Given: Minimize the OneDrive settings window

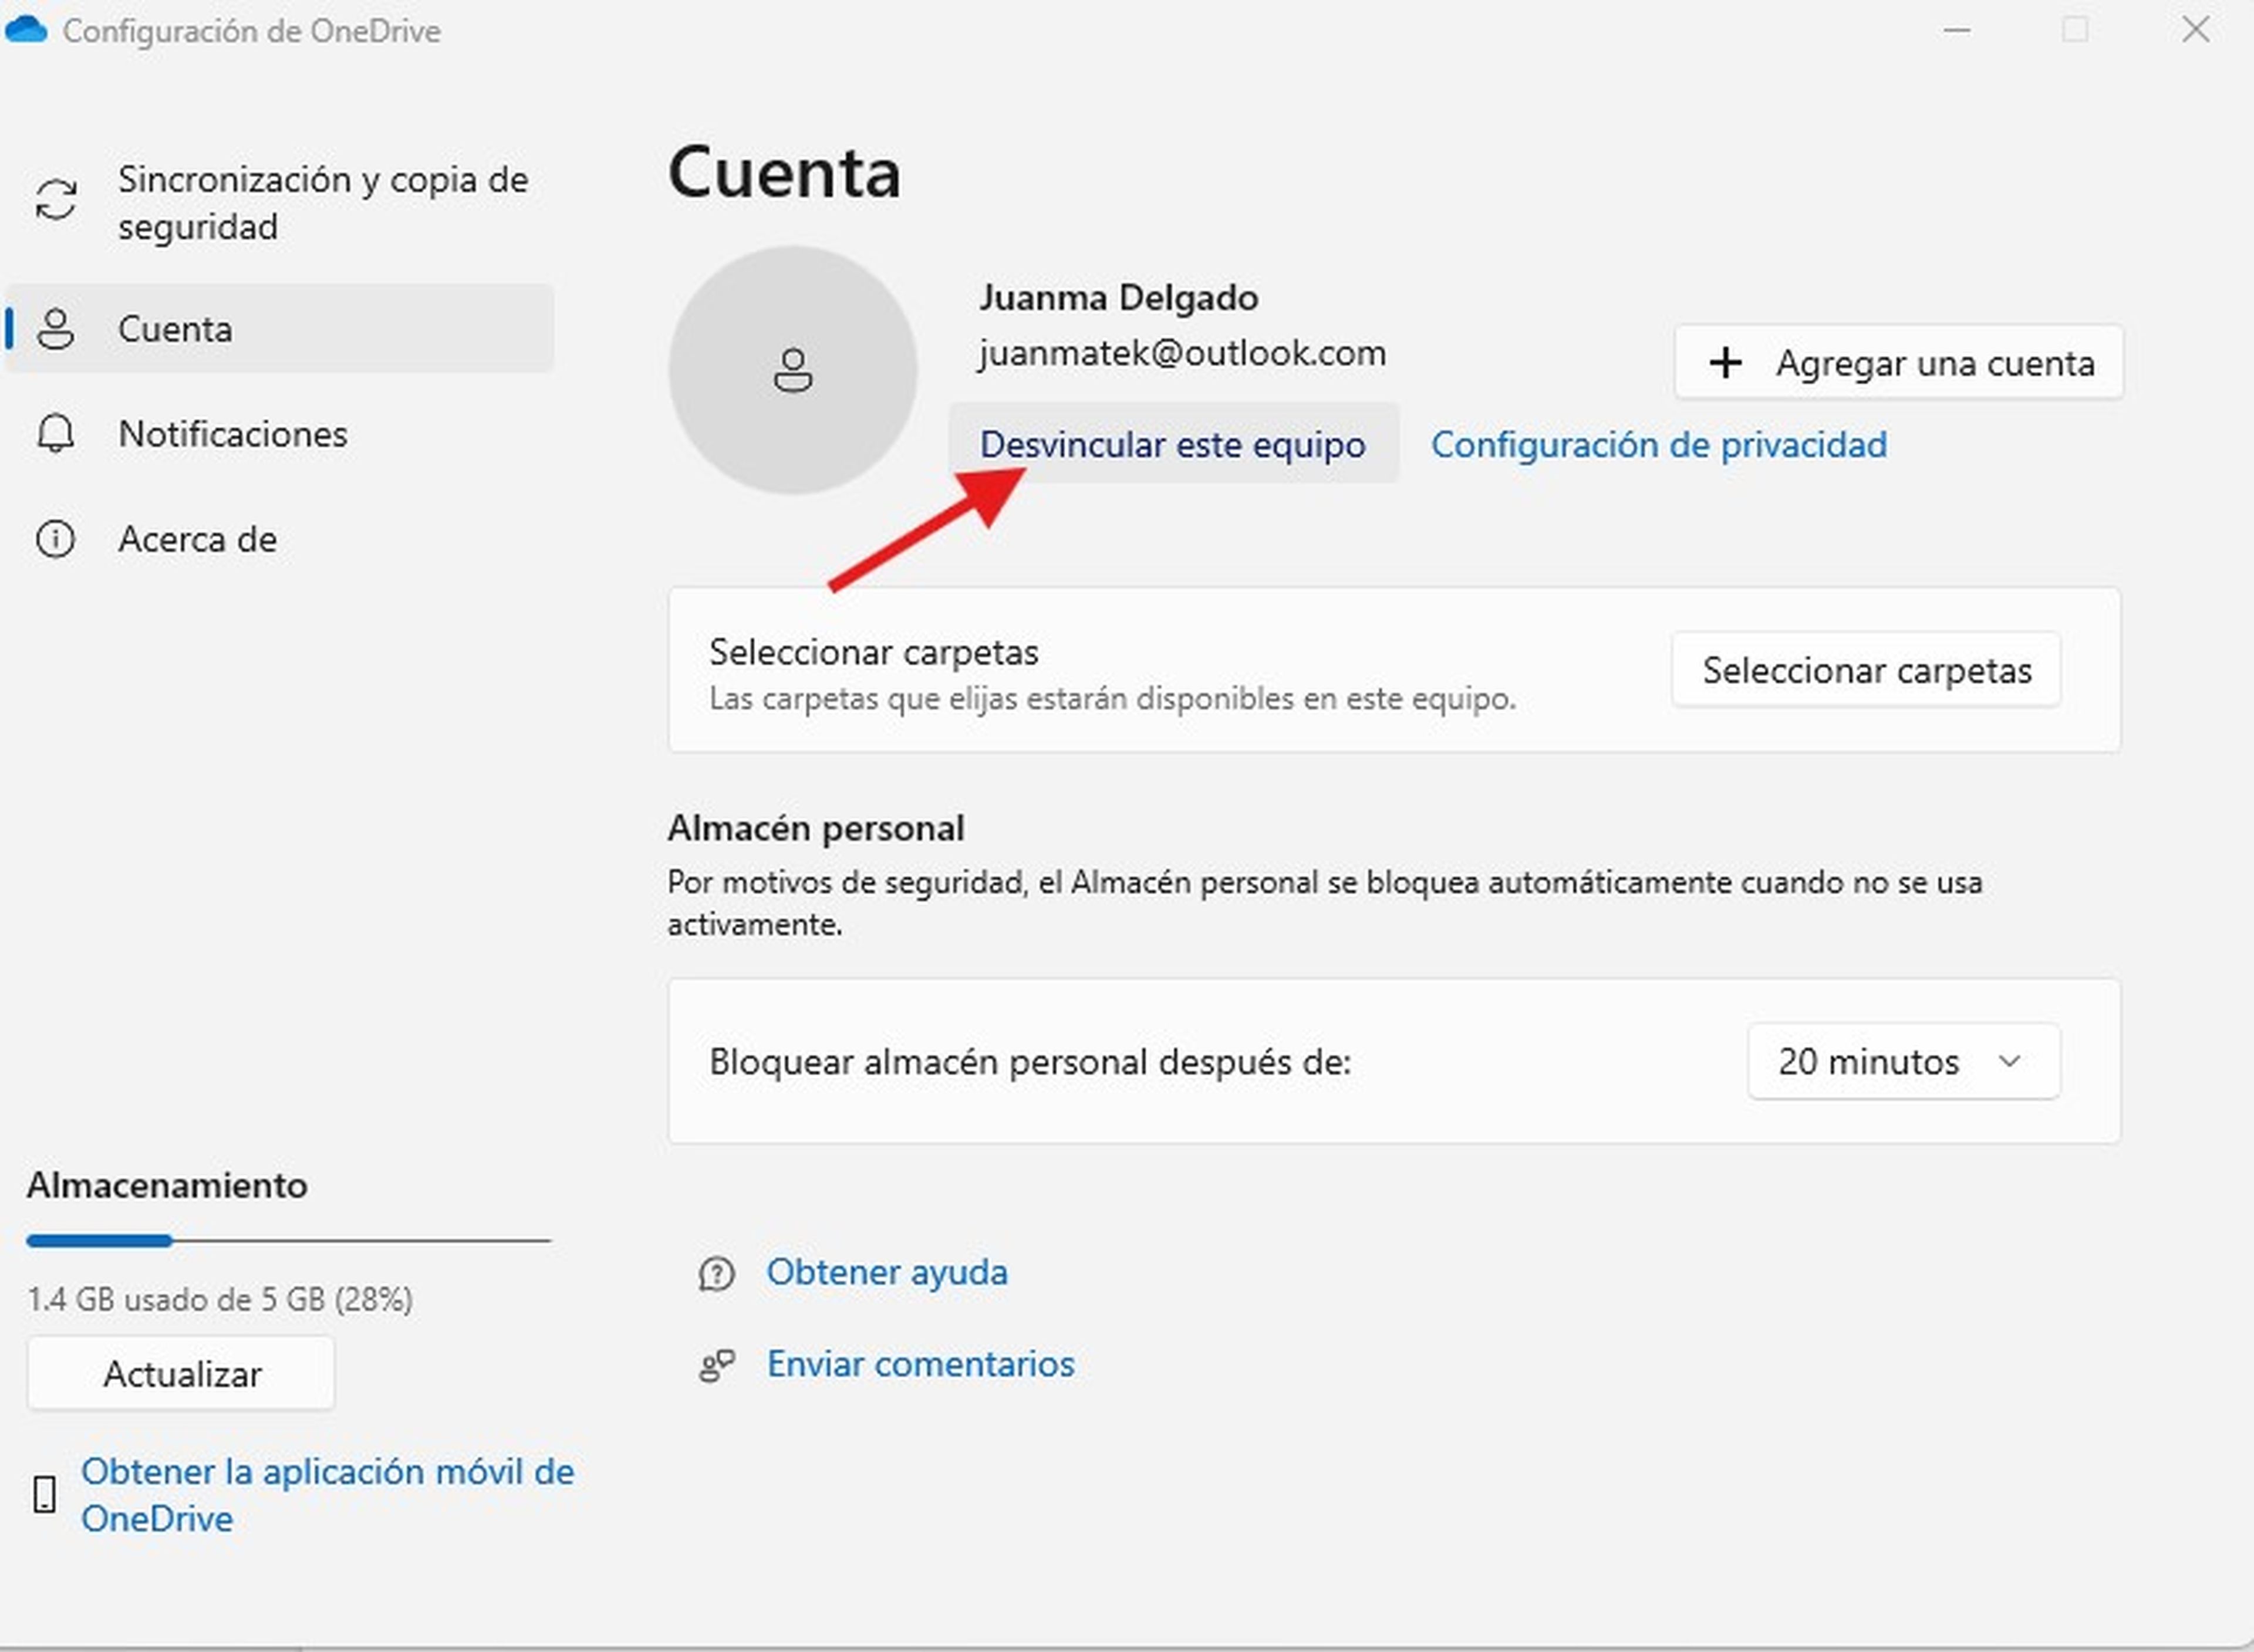Looking at the screenshot, I should click(1957, 31).
